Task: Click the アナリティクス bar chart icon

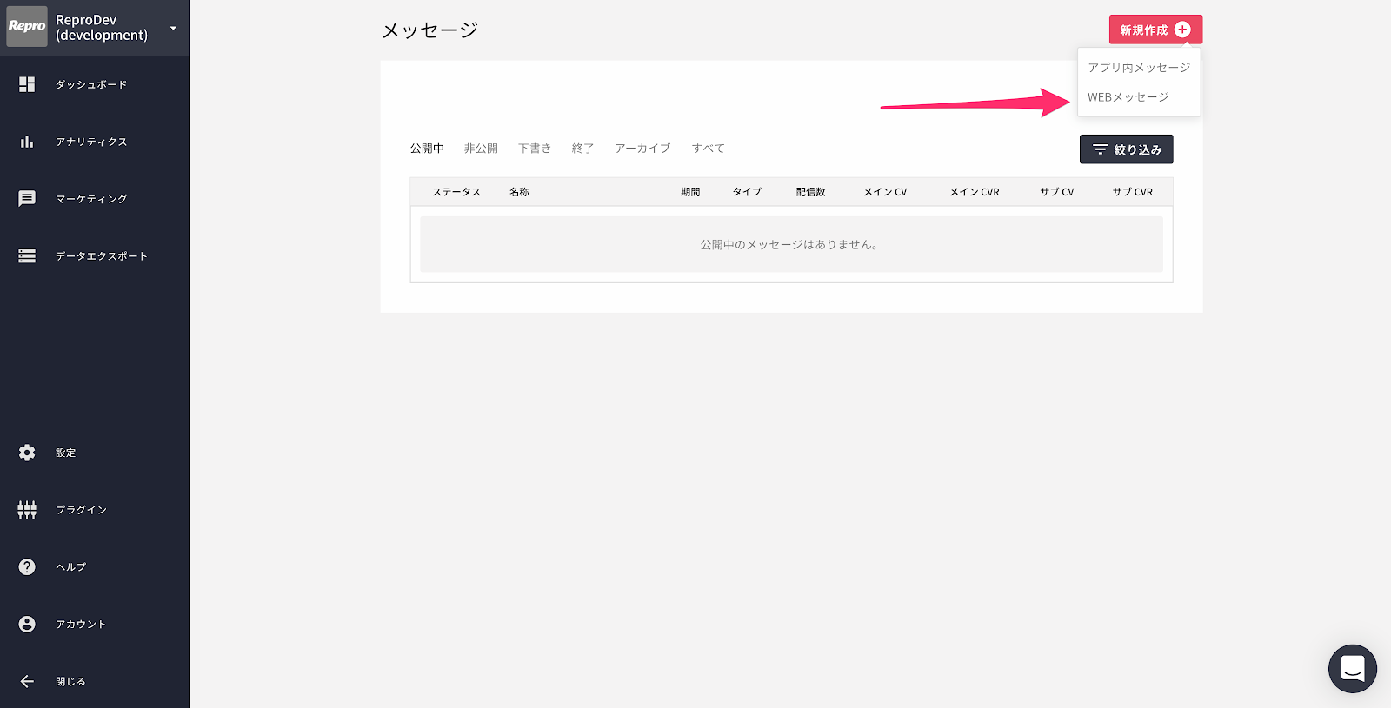Action: (x=27, y=142)
